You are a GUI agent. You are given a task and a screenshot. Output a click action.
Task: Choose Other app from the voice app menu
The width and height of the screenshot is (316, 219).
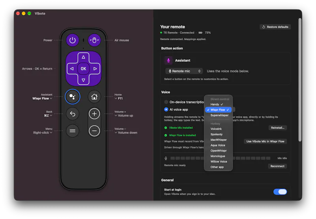[218, 167]
